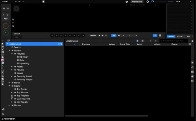Click the sync refresh icon at bottom left
The image size is (196, 121).
coord(3,114)
